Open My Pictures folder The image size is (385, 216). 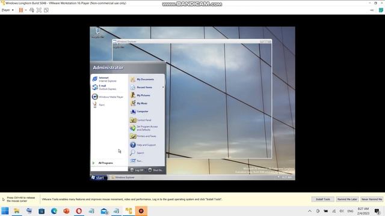coord(140,95)
